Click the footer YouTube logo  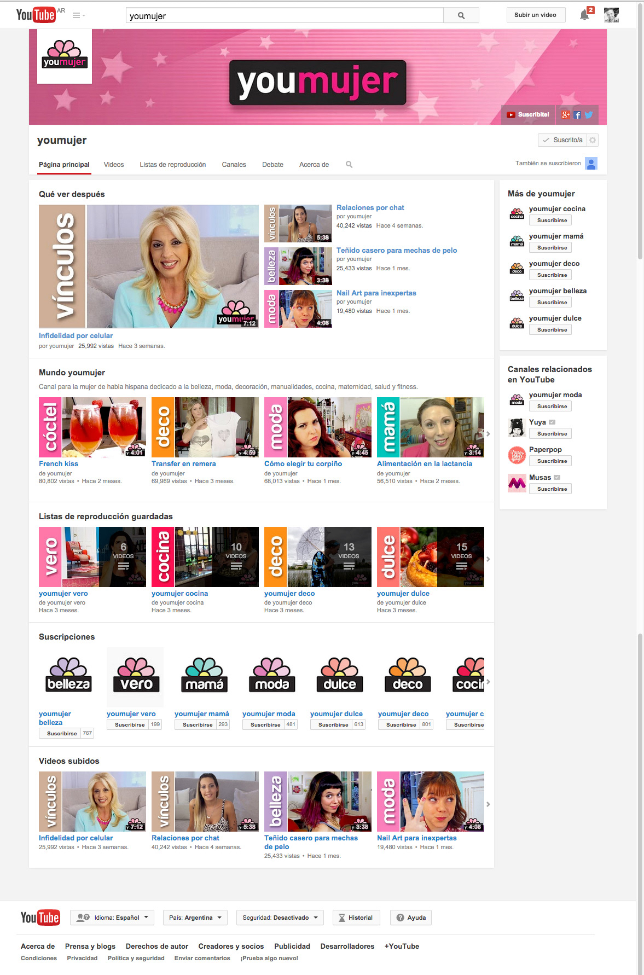(x=40, y=918)
